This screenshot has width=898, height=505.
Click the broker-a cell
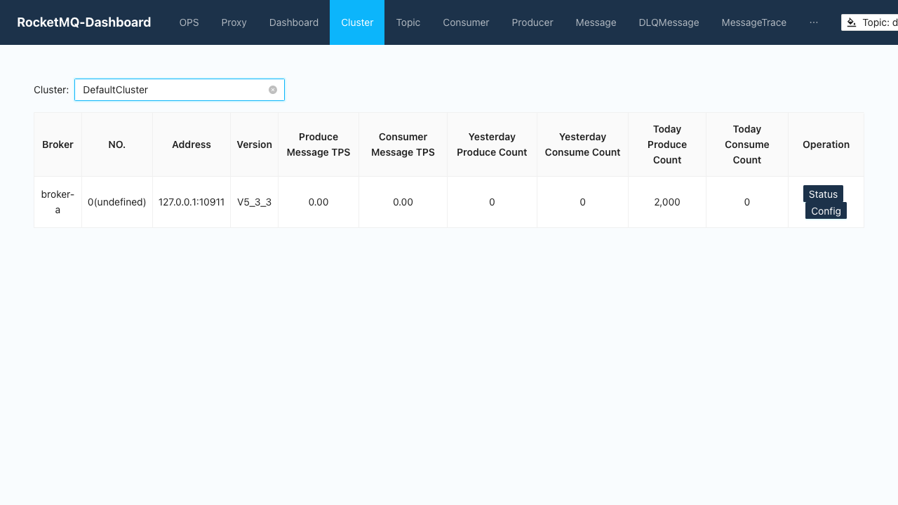pos(58,202)
